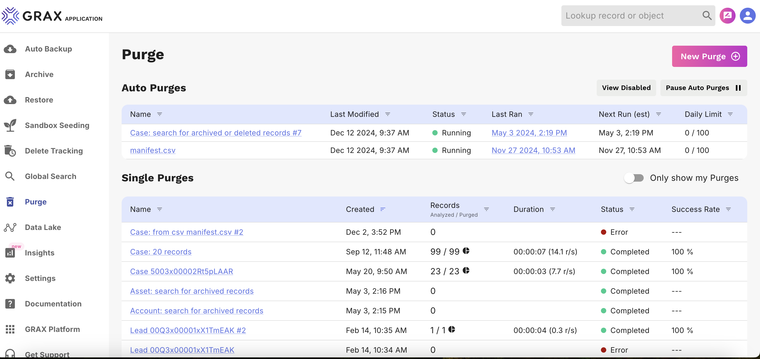Viewport: 760px width, 359px height.
Task: Click the Sandbox Seeding sprout icon
Action: pos(10,125)
